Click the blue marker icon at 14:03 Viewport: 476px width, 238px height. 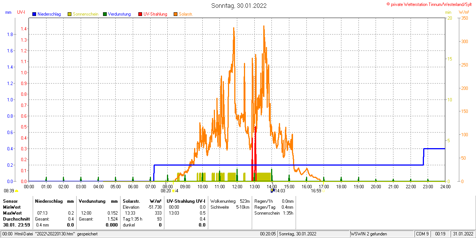(272, 190)
